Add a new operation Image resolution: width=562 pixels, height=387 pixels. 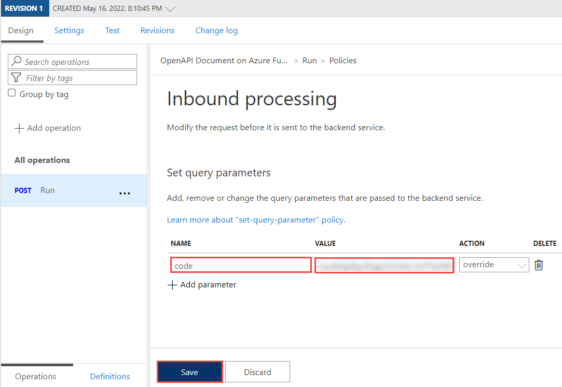(x=48, y=128)
